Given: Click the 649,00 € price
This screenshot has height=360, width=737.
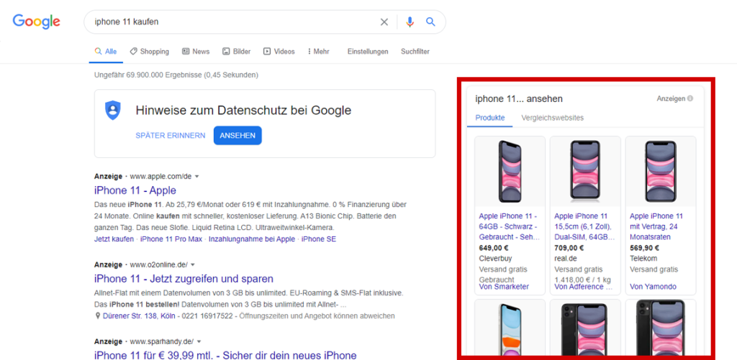Looking at the screenshot, I should click(493, 249).
